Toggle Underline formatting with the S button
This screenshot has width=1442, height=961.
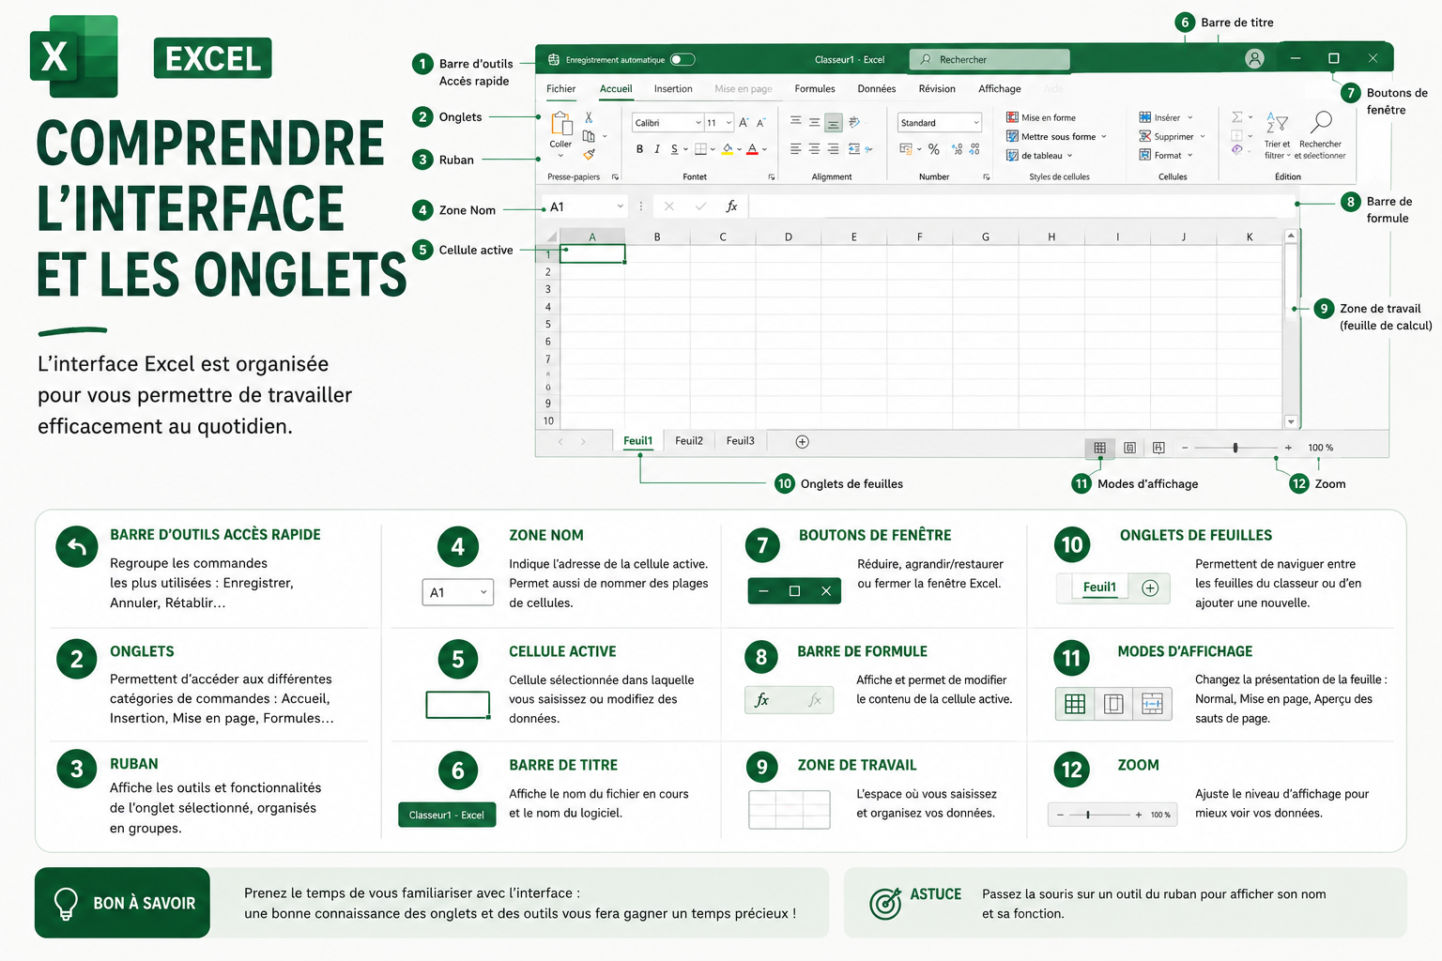(674, 148)
